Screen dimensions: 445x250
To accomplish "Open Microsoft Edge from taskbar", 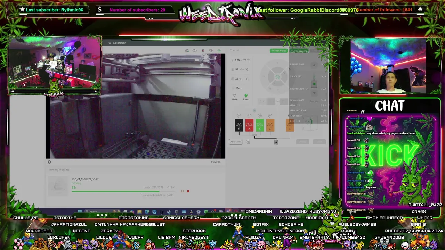I will (147, 211).
